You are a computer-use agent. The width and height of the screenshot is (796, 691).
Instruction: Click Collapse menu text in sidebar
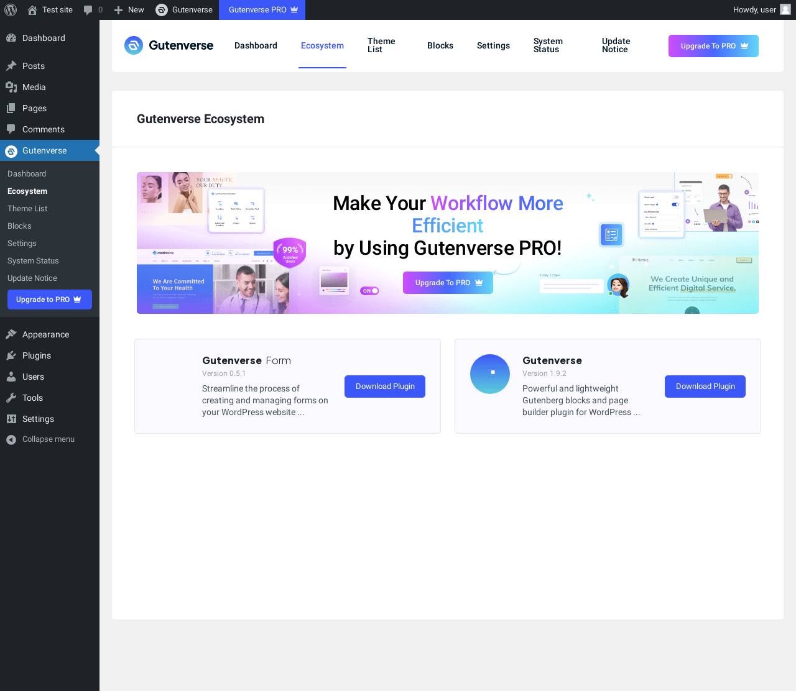click(x=49, y=439)
